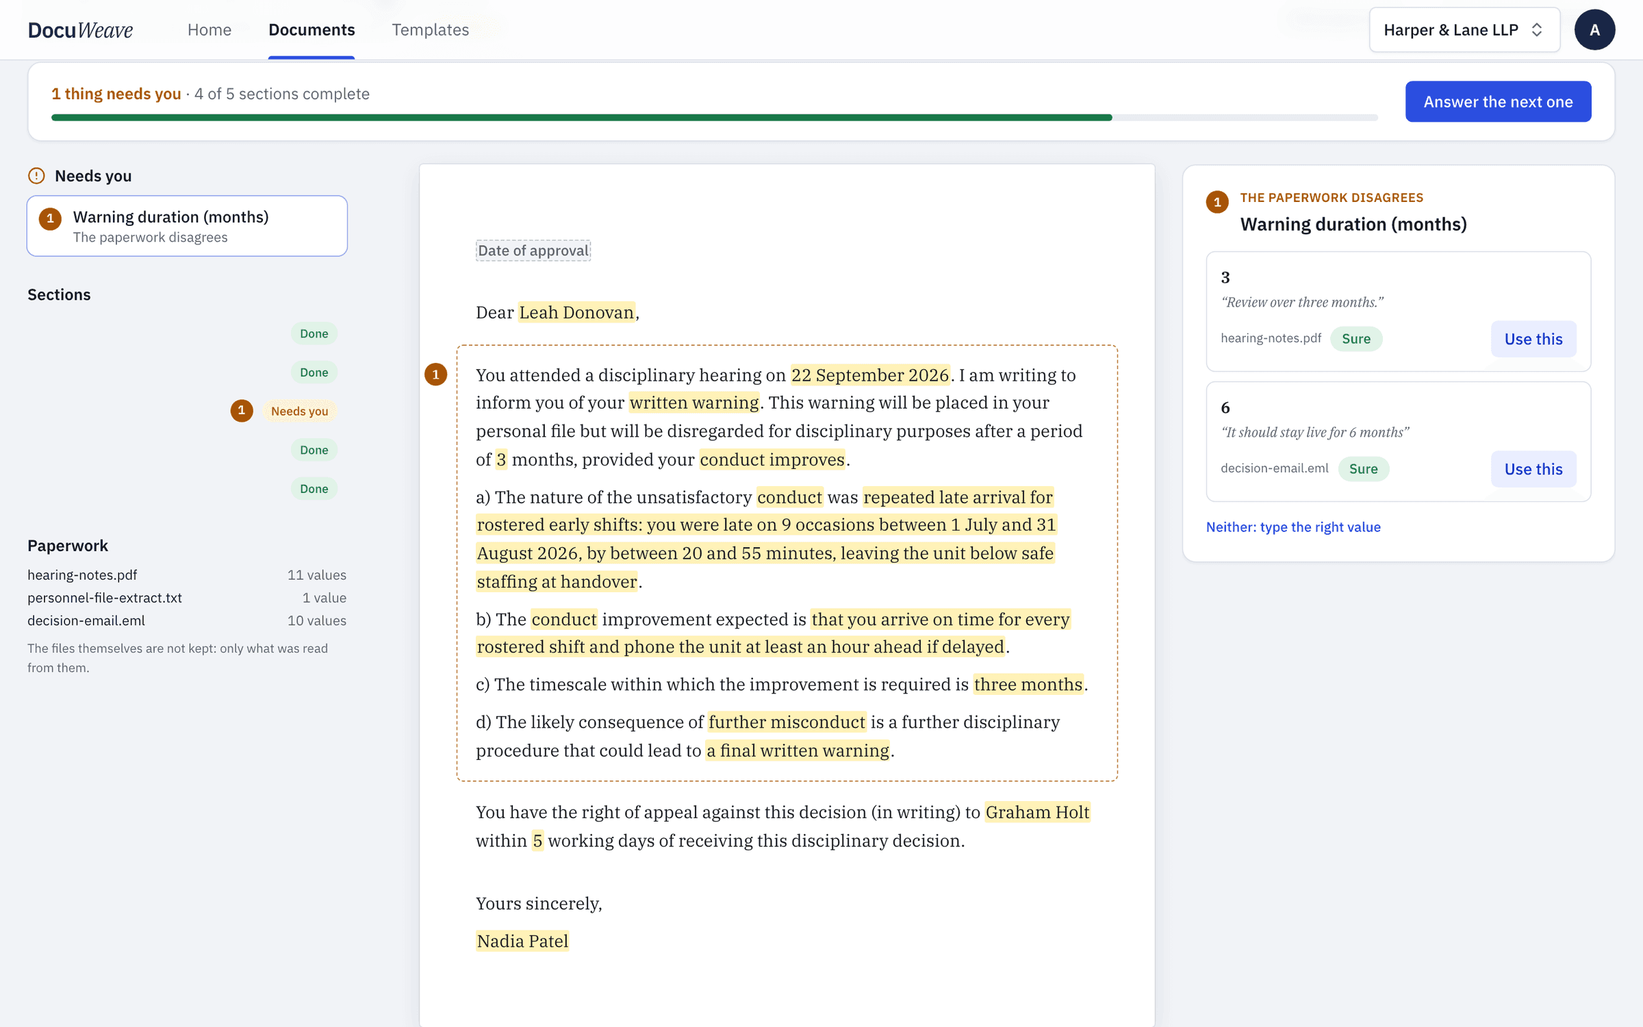Screen dimensions: 1643x1027
Task: Use the value 6 from decision-email.eml
Action: pyautogui.click(x=1533, y=469)
